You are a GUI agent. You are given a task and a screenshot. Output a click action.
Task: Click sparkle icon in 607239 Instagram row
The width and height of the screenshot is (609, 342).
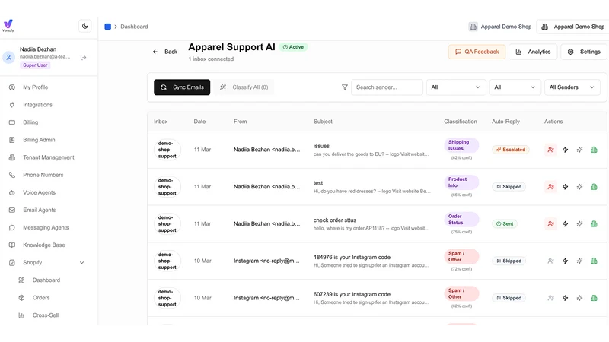point(579,298)
